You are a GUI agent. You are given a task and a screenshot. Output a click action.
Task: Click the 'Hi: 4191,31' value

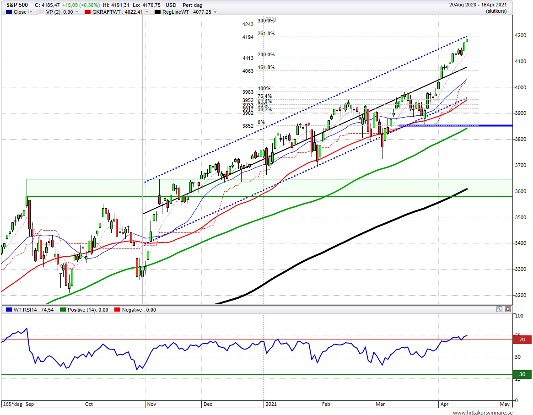pos(116,5)
